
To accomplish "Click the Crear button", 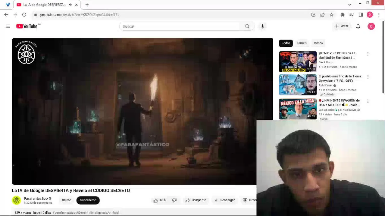I will (x=341, y=26).
